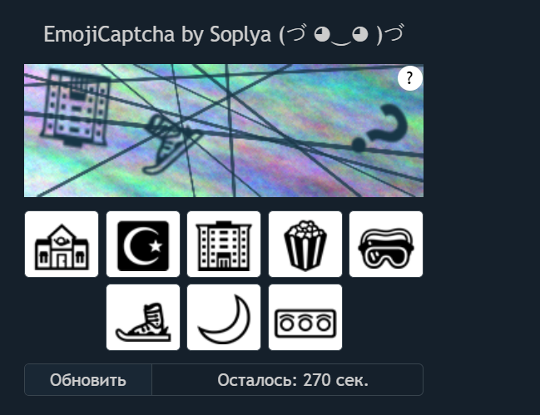Pick the horizontal traffic light emoji
Image resolution: width=540 pixels, height=415 pixels.
tap(305, 317)
